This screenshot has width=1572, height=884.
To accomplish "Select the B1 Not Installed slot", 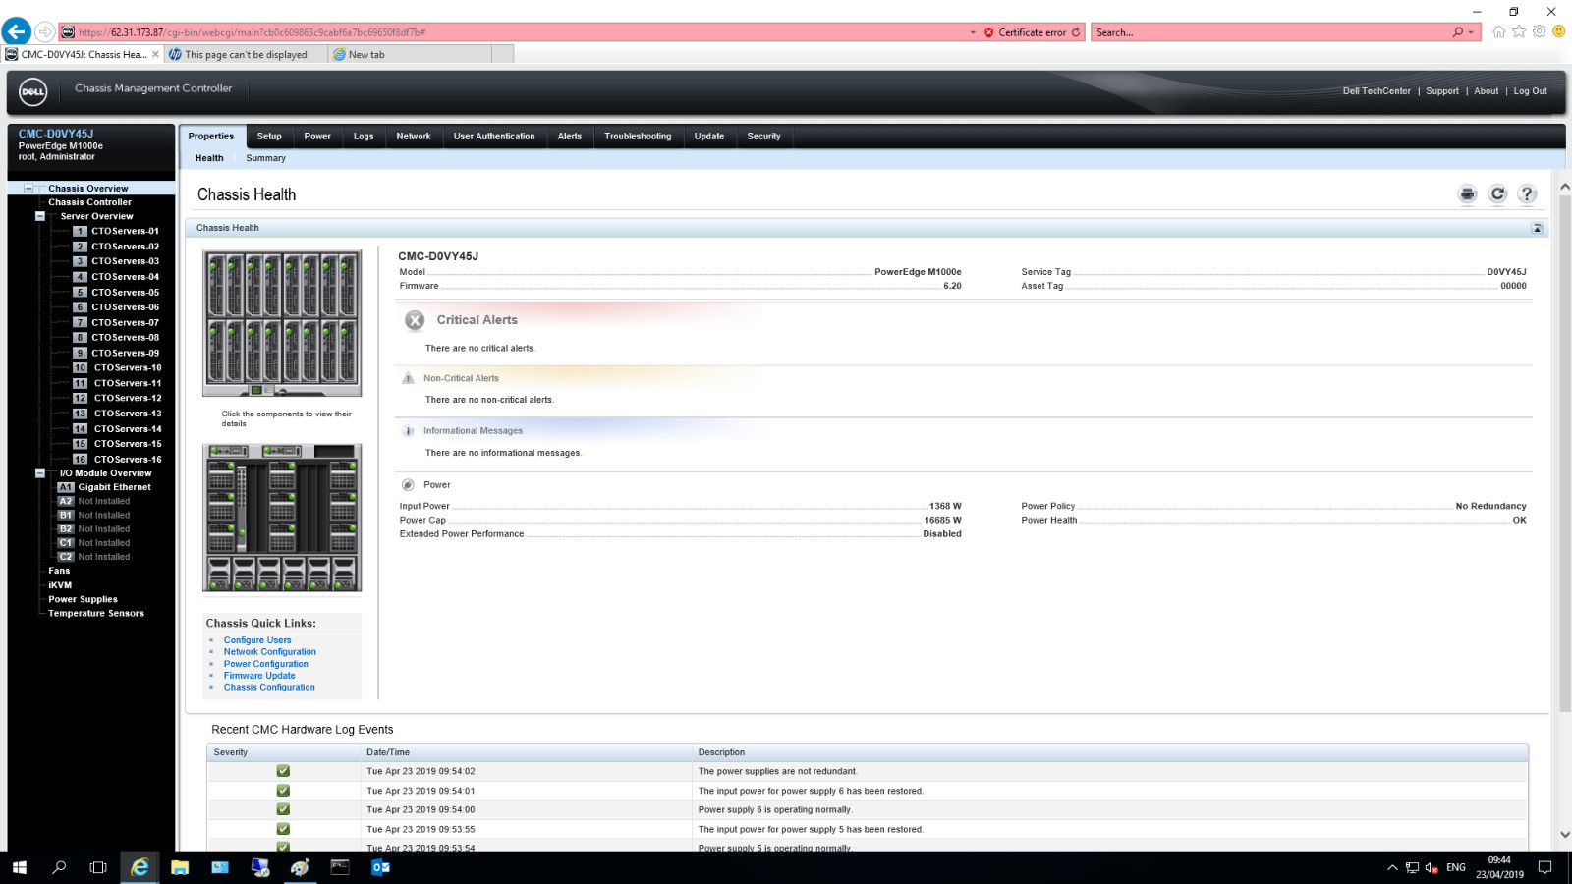I will [103, 516].
